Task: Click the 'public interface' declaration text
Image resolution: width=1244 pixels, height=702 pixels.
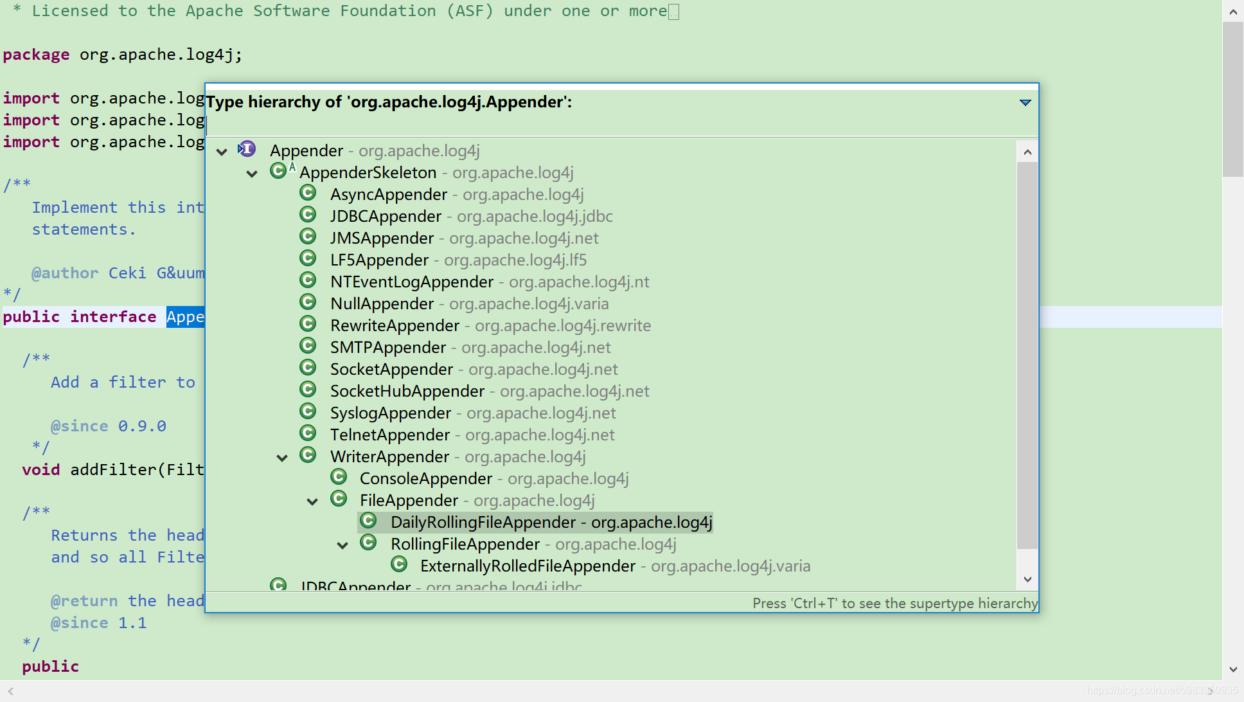Action: coord(80,317)
